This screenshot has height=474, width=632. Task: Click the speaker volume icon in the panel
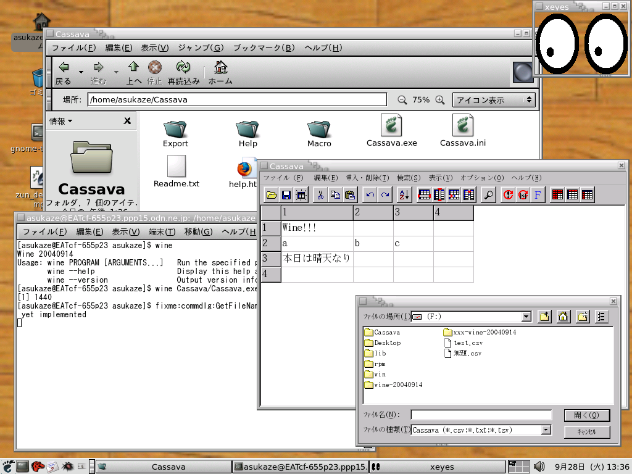tap(539, 467)
